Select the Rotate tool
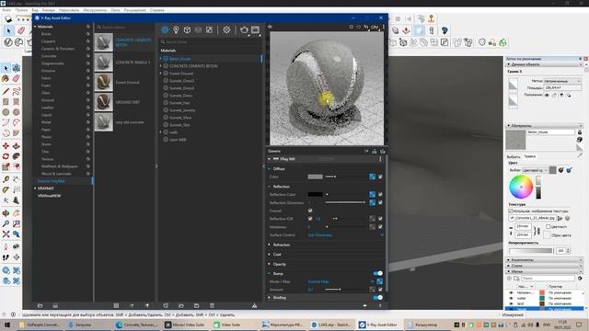589x331 pixels. click(6, 156)
